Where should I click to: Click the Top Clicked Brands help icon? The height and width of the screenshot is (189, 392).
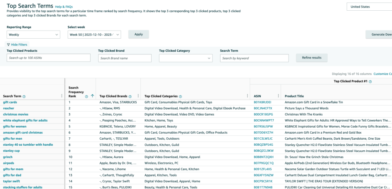click(130, 96)
